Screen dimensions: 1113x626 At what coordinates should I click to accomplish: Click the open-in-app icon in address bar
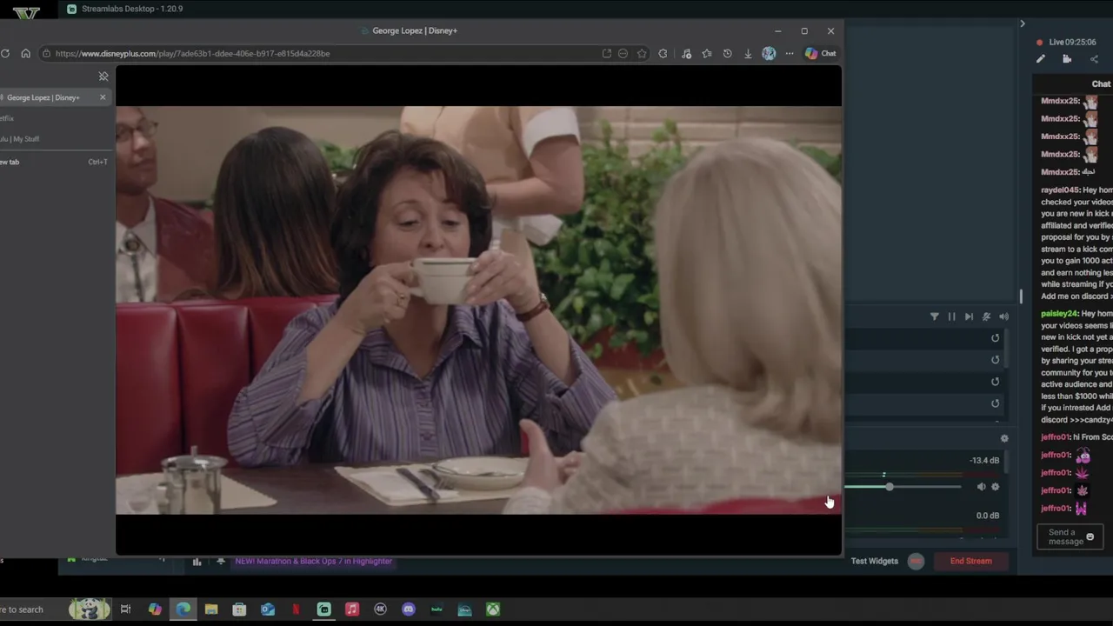click(x=607, y=53)
